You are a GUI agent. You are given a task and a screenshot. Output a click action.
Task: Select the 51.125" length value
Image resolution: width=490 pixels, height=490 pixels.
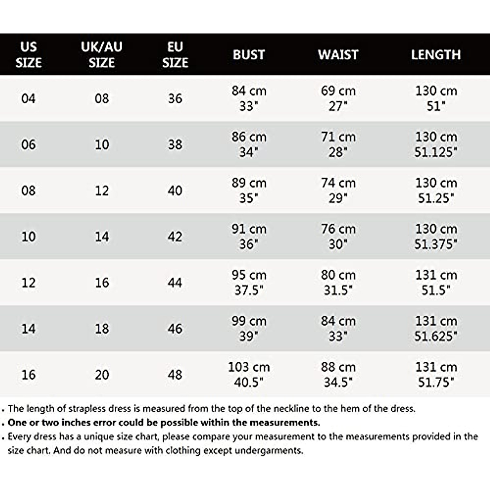[x=436, y=152]
